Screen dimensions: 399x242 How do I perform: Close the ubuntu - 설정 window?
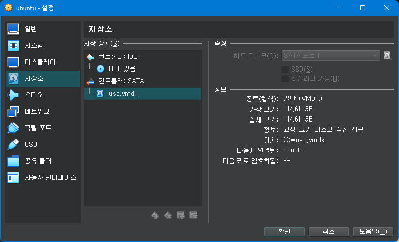[x=386, y=8]
